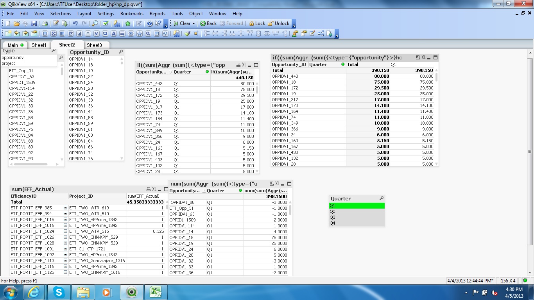Click the green star Add Bookmark icon
Image resolution: width=534 pixels, height=300 pixels.
(128, 23)
